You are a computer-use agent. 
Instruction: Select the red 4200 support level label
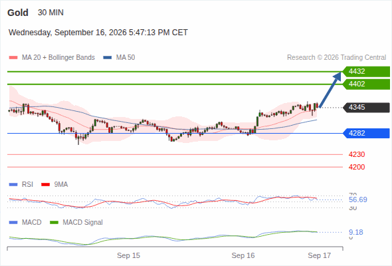pyautogui.click(x=357, y=167)
